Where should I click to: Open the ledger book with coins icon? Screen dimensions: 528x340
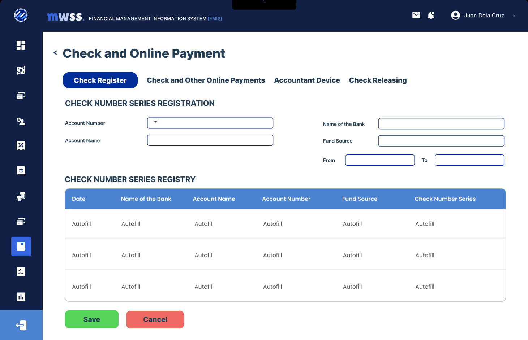21,171
